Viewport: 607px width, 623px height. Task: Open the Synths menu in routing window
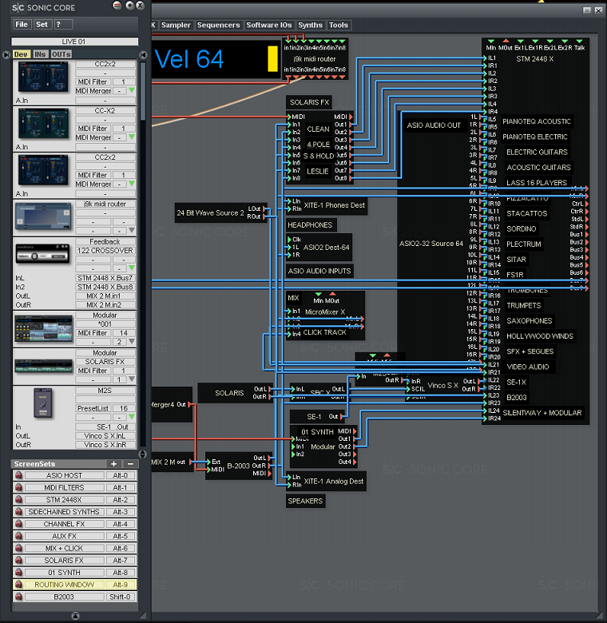click(311, 26)
